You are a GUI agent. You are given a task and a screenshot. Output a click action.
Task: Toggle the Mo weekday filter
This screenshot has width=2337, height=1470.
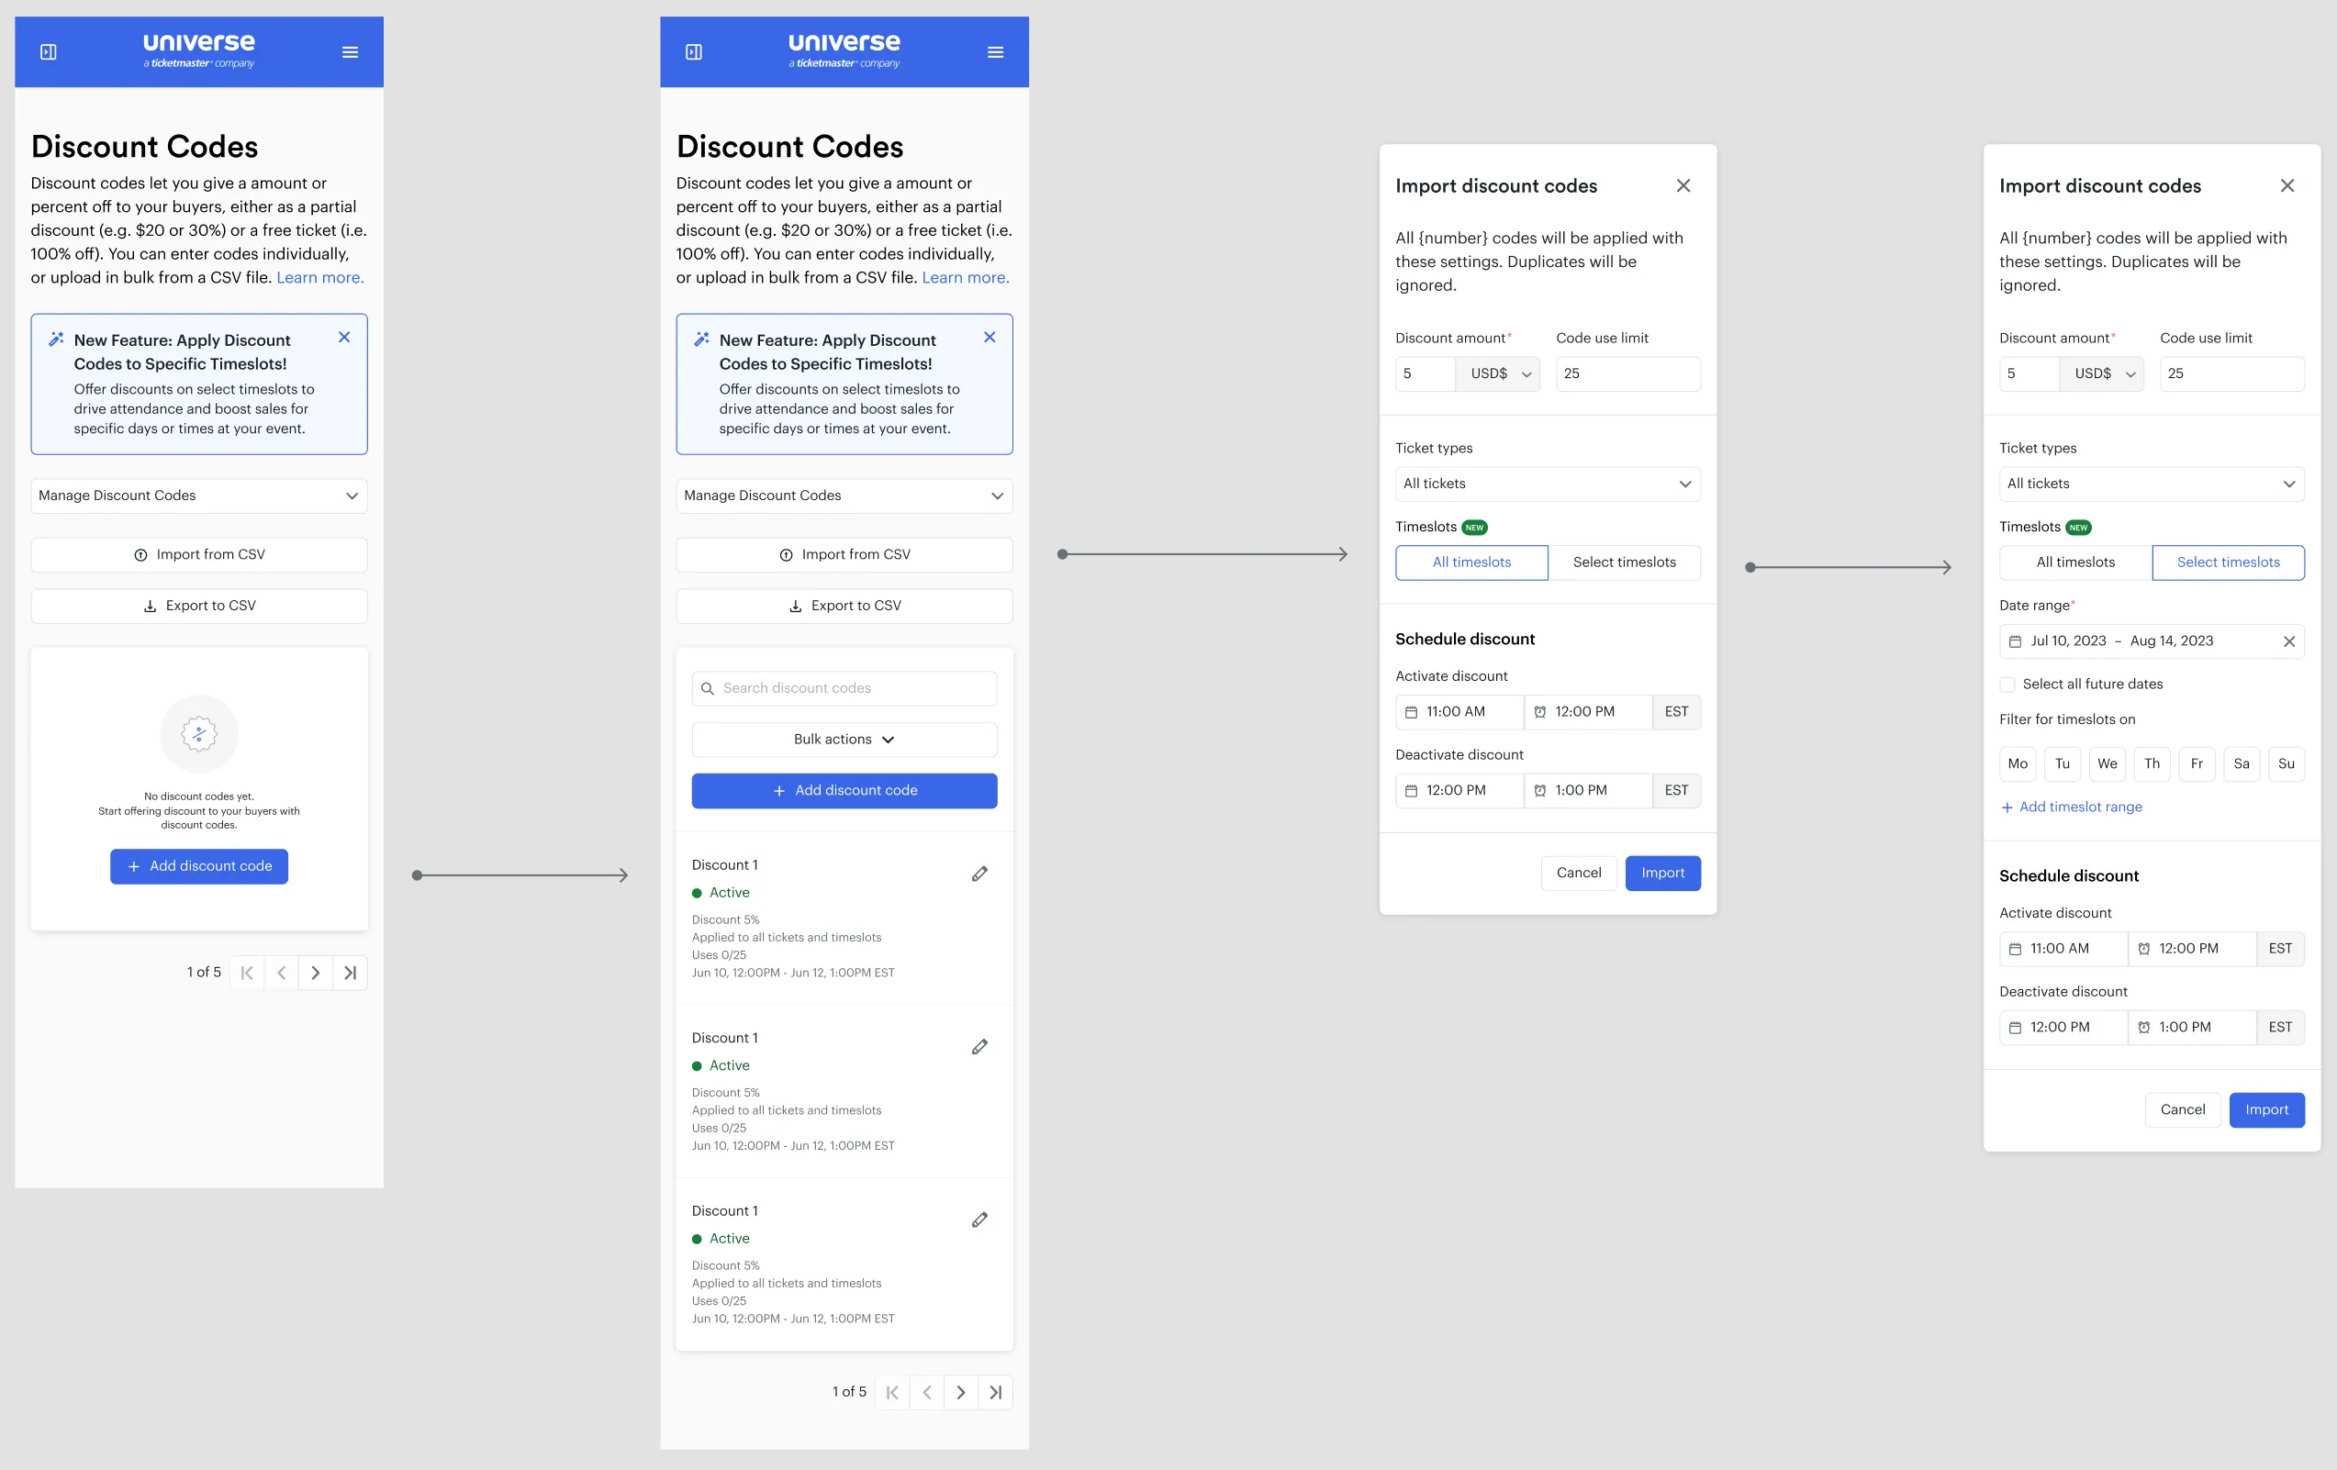[2017, 763]
